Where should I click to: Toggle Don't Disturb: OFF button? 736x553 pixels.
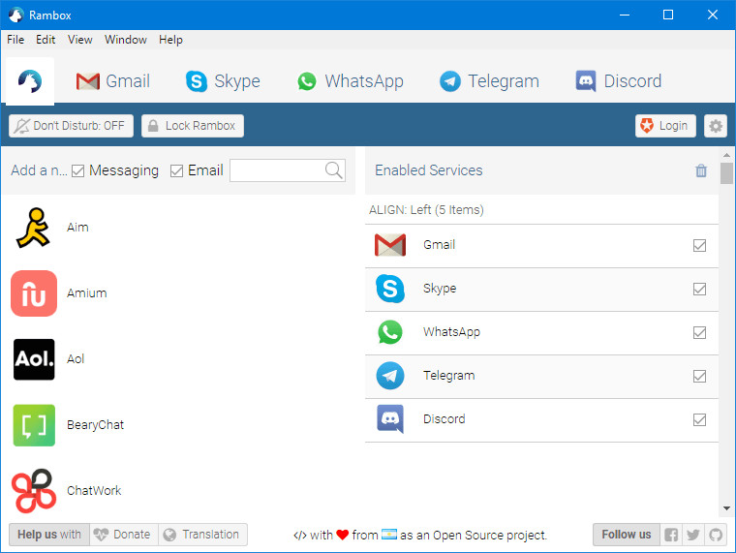71,126
